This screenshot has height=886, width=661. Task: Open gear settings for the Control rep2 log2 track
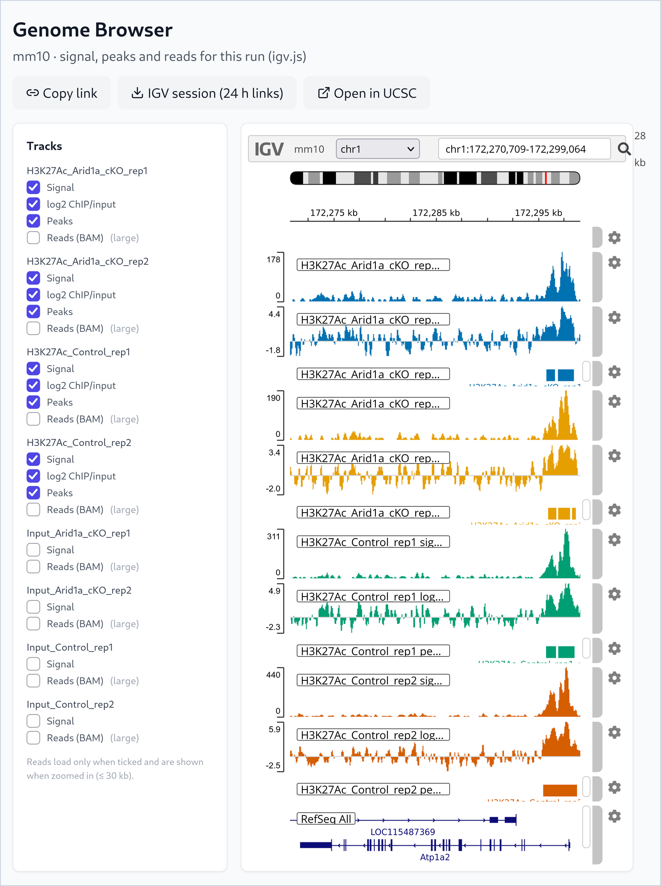point(614,732)
